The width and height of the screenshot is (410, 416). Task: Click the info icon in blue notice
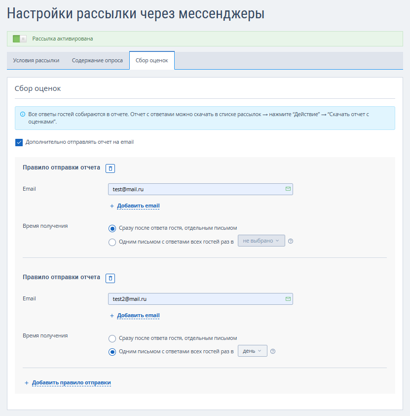(x=23, y=114)
